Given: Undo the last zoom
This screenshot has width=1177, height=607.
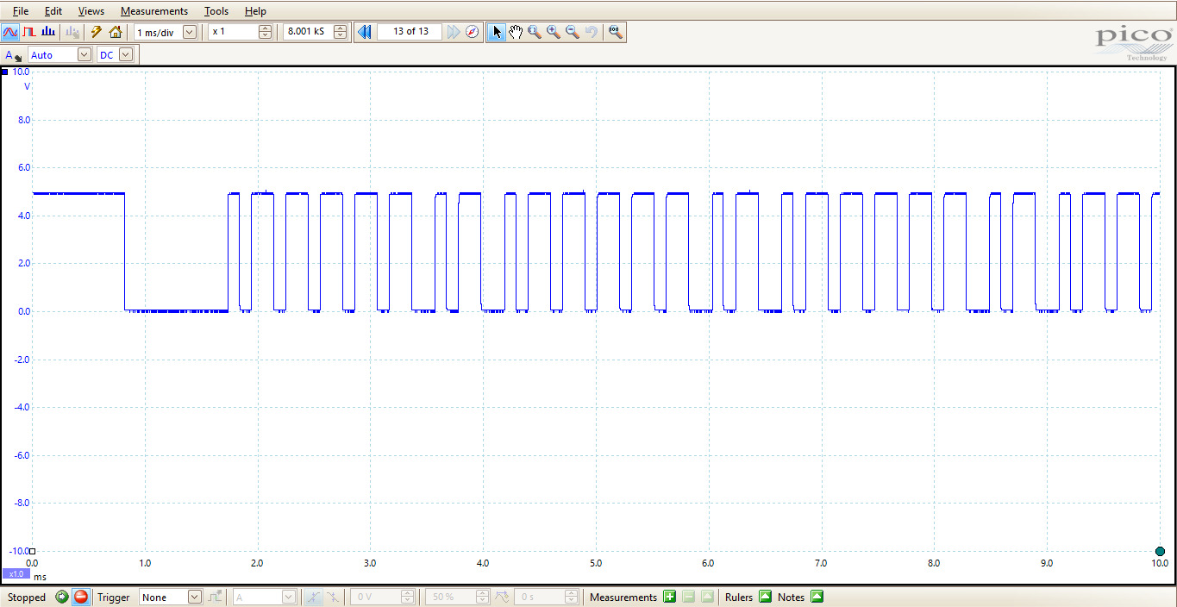Looking at the screenshot, I should pyautogui.click(x=592, y=32).
